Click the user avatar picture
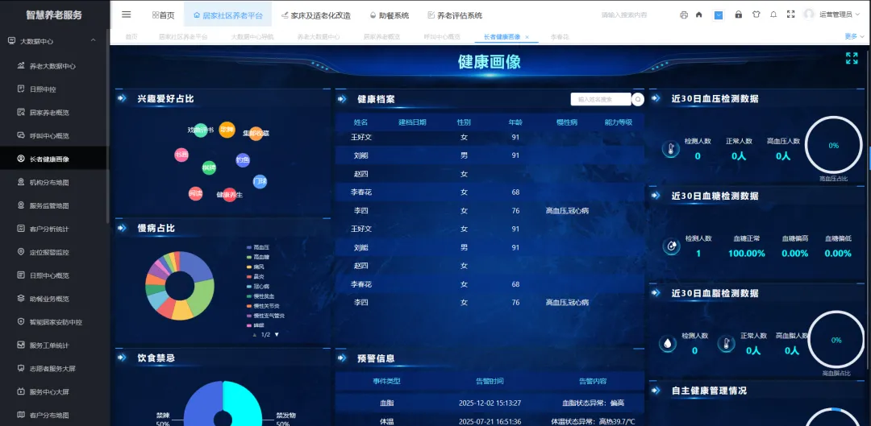Viewport: 871px width, 426px height. pos(809,14)
